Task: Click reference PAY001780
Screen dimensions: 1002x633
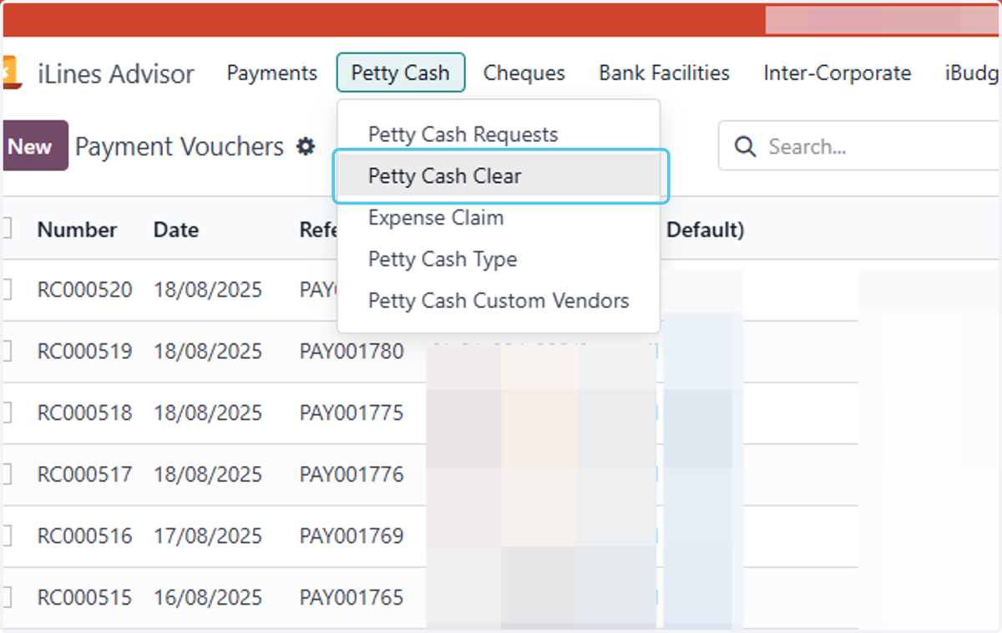Action: [x=352, y=352]
